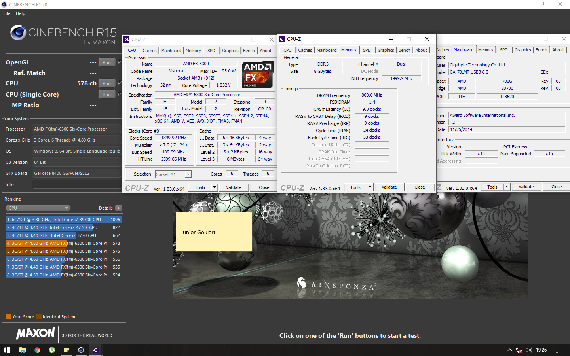Expand Tools arrow in left CPU-Z window

coord(214,187)
